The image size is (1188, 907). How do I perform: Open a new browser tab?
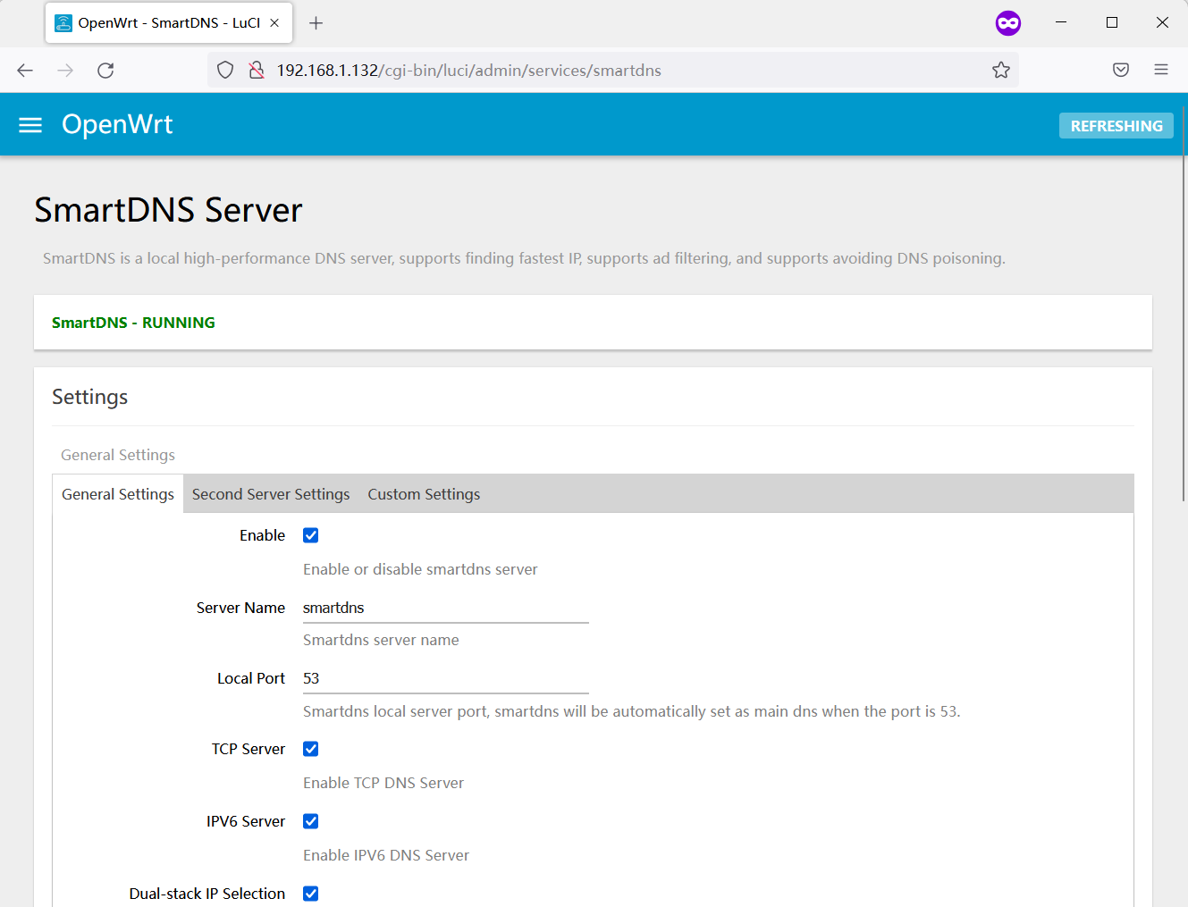pyautogui.click(x=316, y=23)
